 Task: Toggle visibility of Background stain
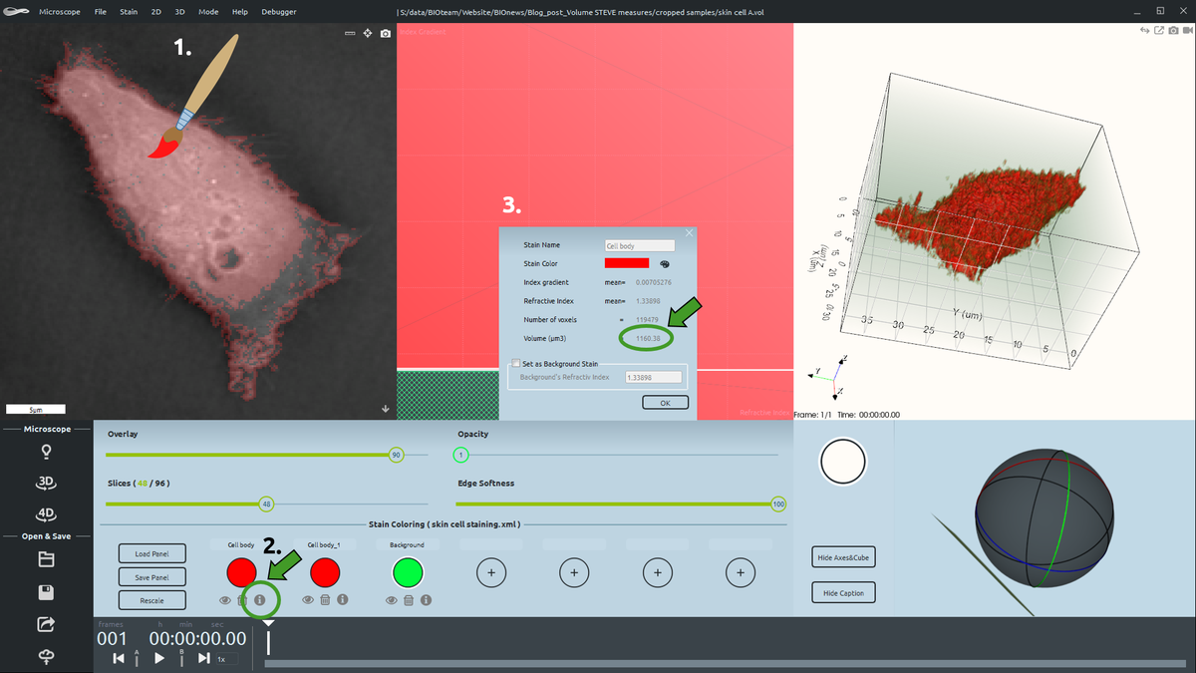pos(392,600)
